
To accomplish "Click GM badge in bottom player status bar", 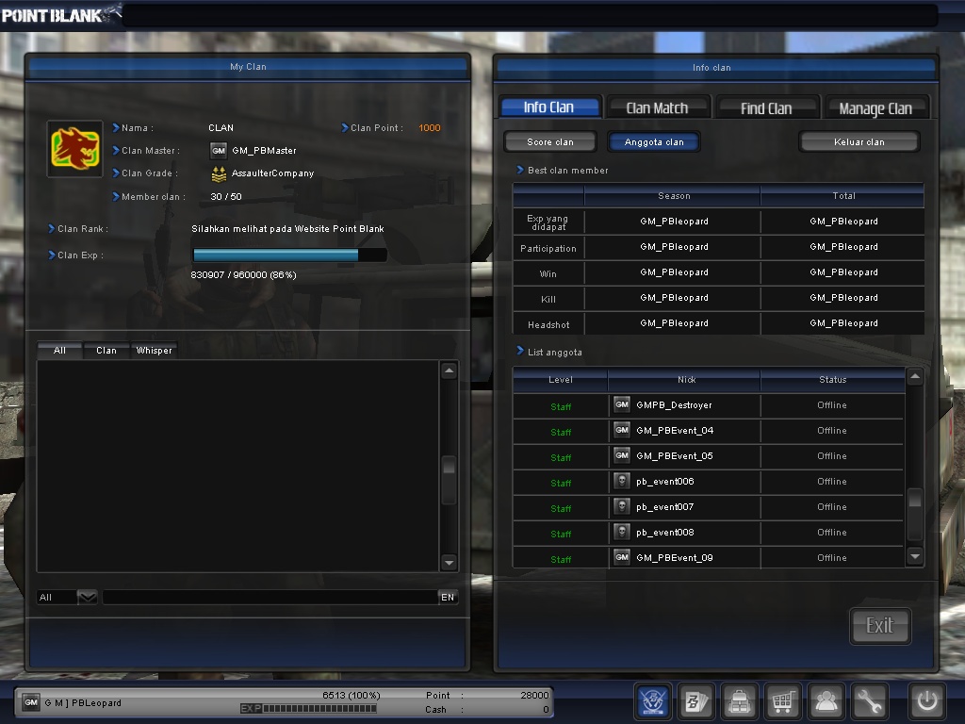I will [31, 702].
